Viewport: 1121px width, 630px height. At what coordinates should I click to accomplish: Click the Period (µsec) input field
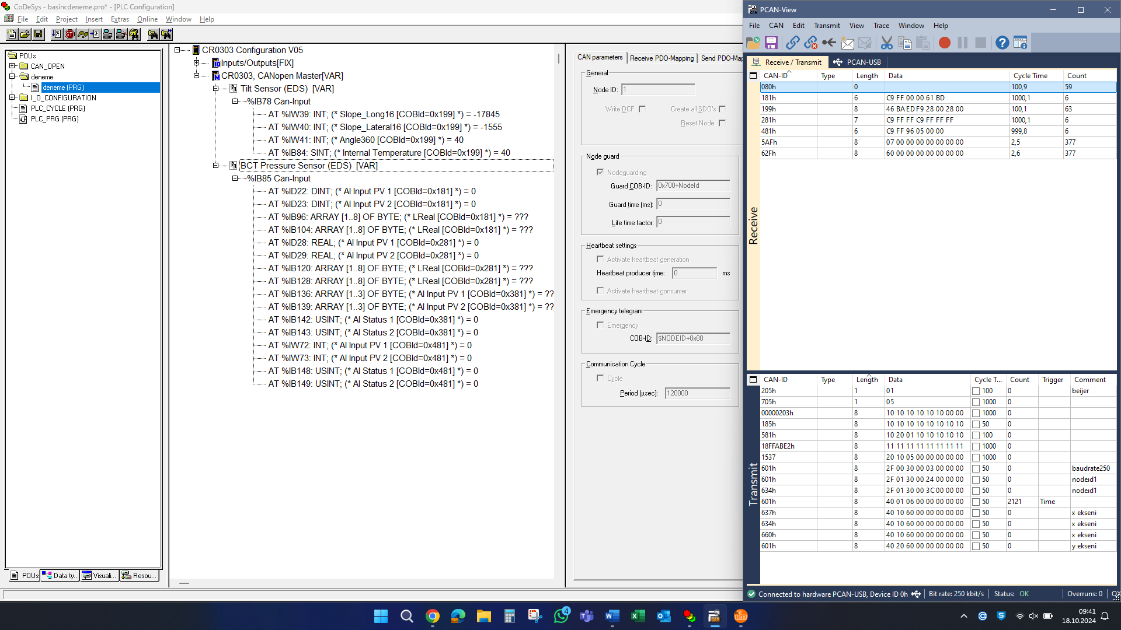(x=697, y=393)
